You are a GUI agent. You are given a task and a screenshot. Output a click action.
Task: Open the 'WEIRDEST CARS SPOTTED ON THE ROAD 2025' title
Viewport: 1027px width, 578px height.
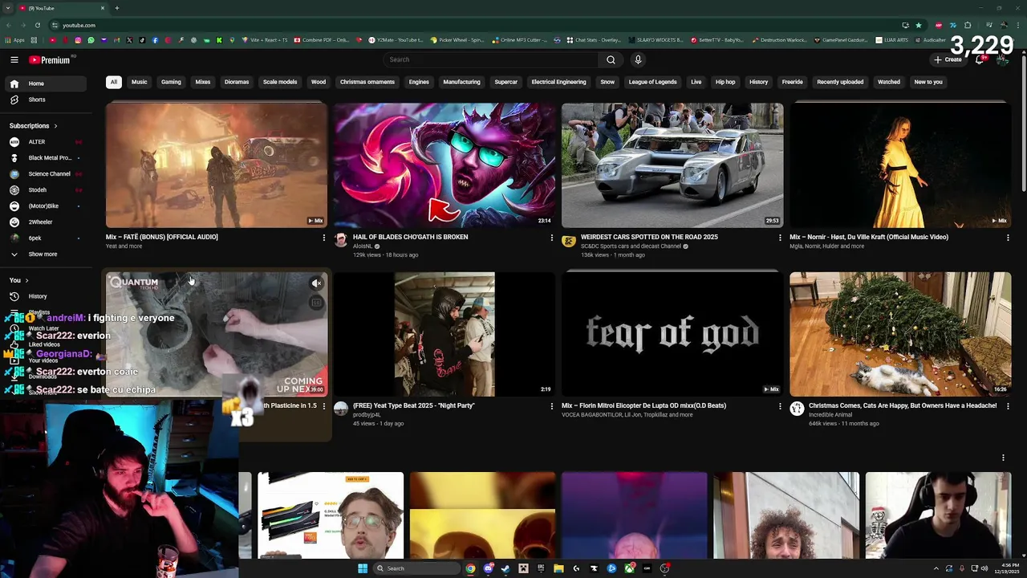[x=649, y=237]
